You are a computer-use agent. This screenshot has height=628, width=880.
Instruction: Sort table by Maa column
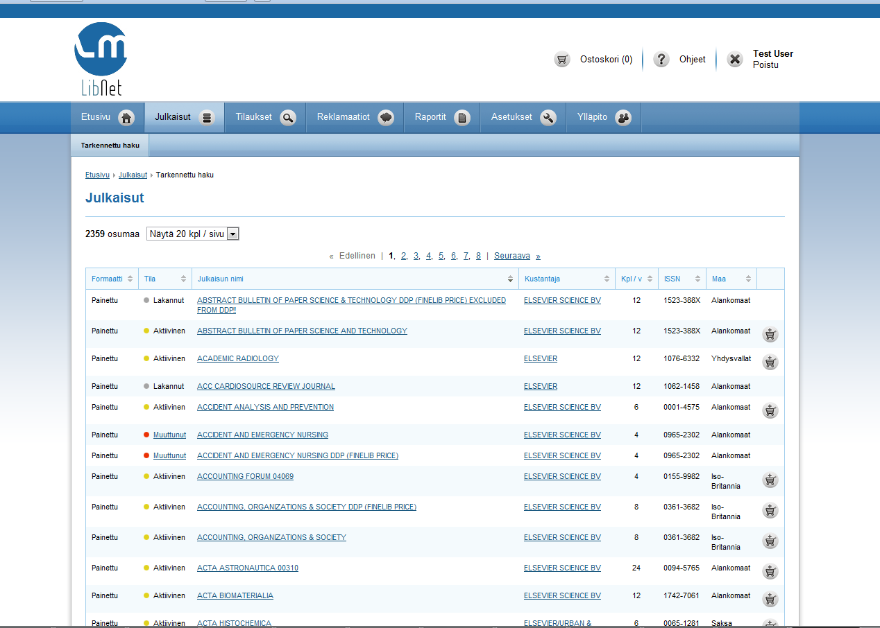coord(731,279)
